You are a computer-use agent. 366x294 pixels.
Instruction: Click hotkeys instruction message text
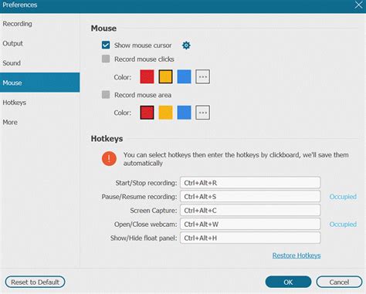[236, 159]
